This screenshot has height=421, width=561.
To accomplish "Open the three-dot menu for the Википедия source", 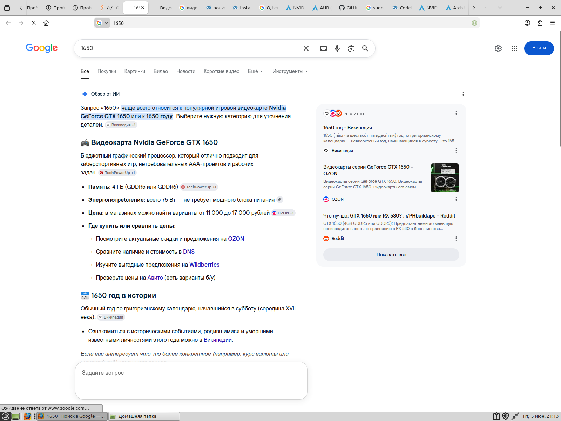I will [x=456, y=151].
